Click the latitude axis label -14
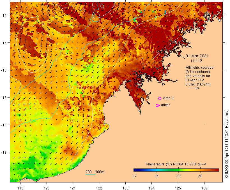The width and height of the screenshot is (230, 190). (3, 15)
